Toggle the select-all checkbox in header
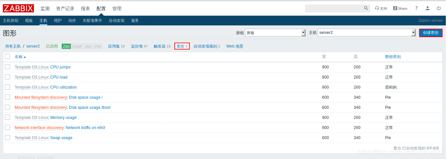The width and height of the screenshot is (447, 159). [x=7, y=56]
